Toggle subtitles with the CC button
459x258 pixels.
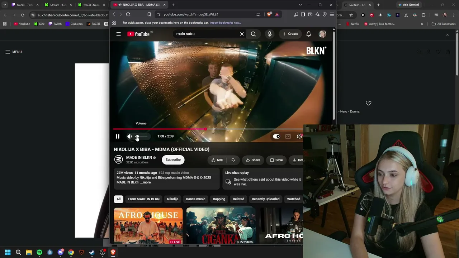click(288, 137)
